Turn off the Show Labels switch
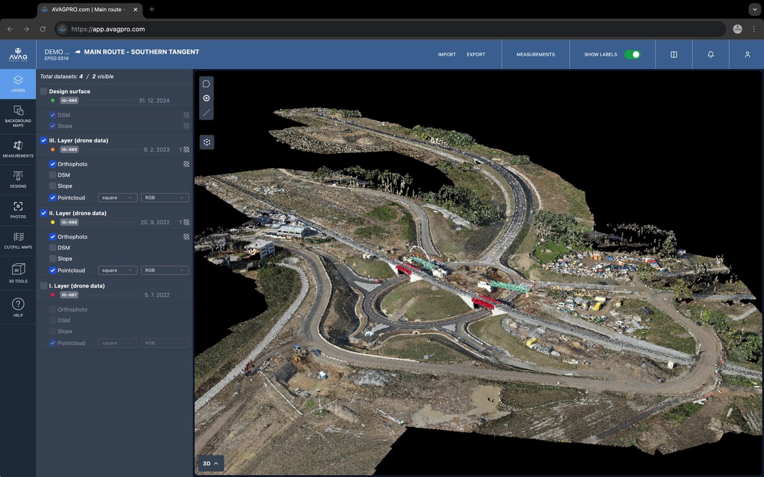 coord(632,54)
